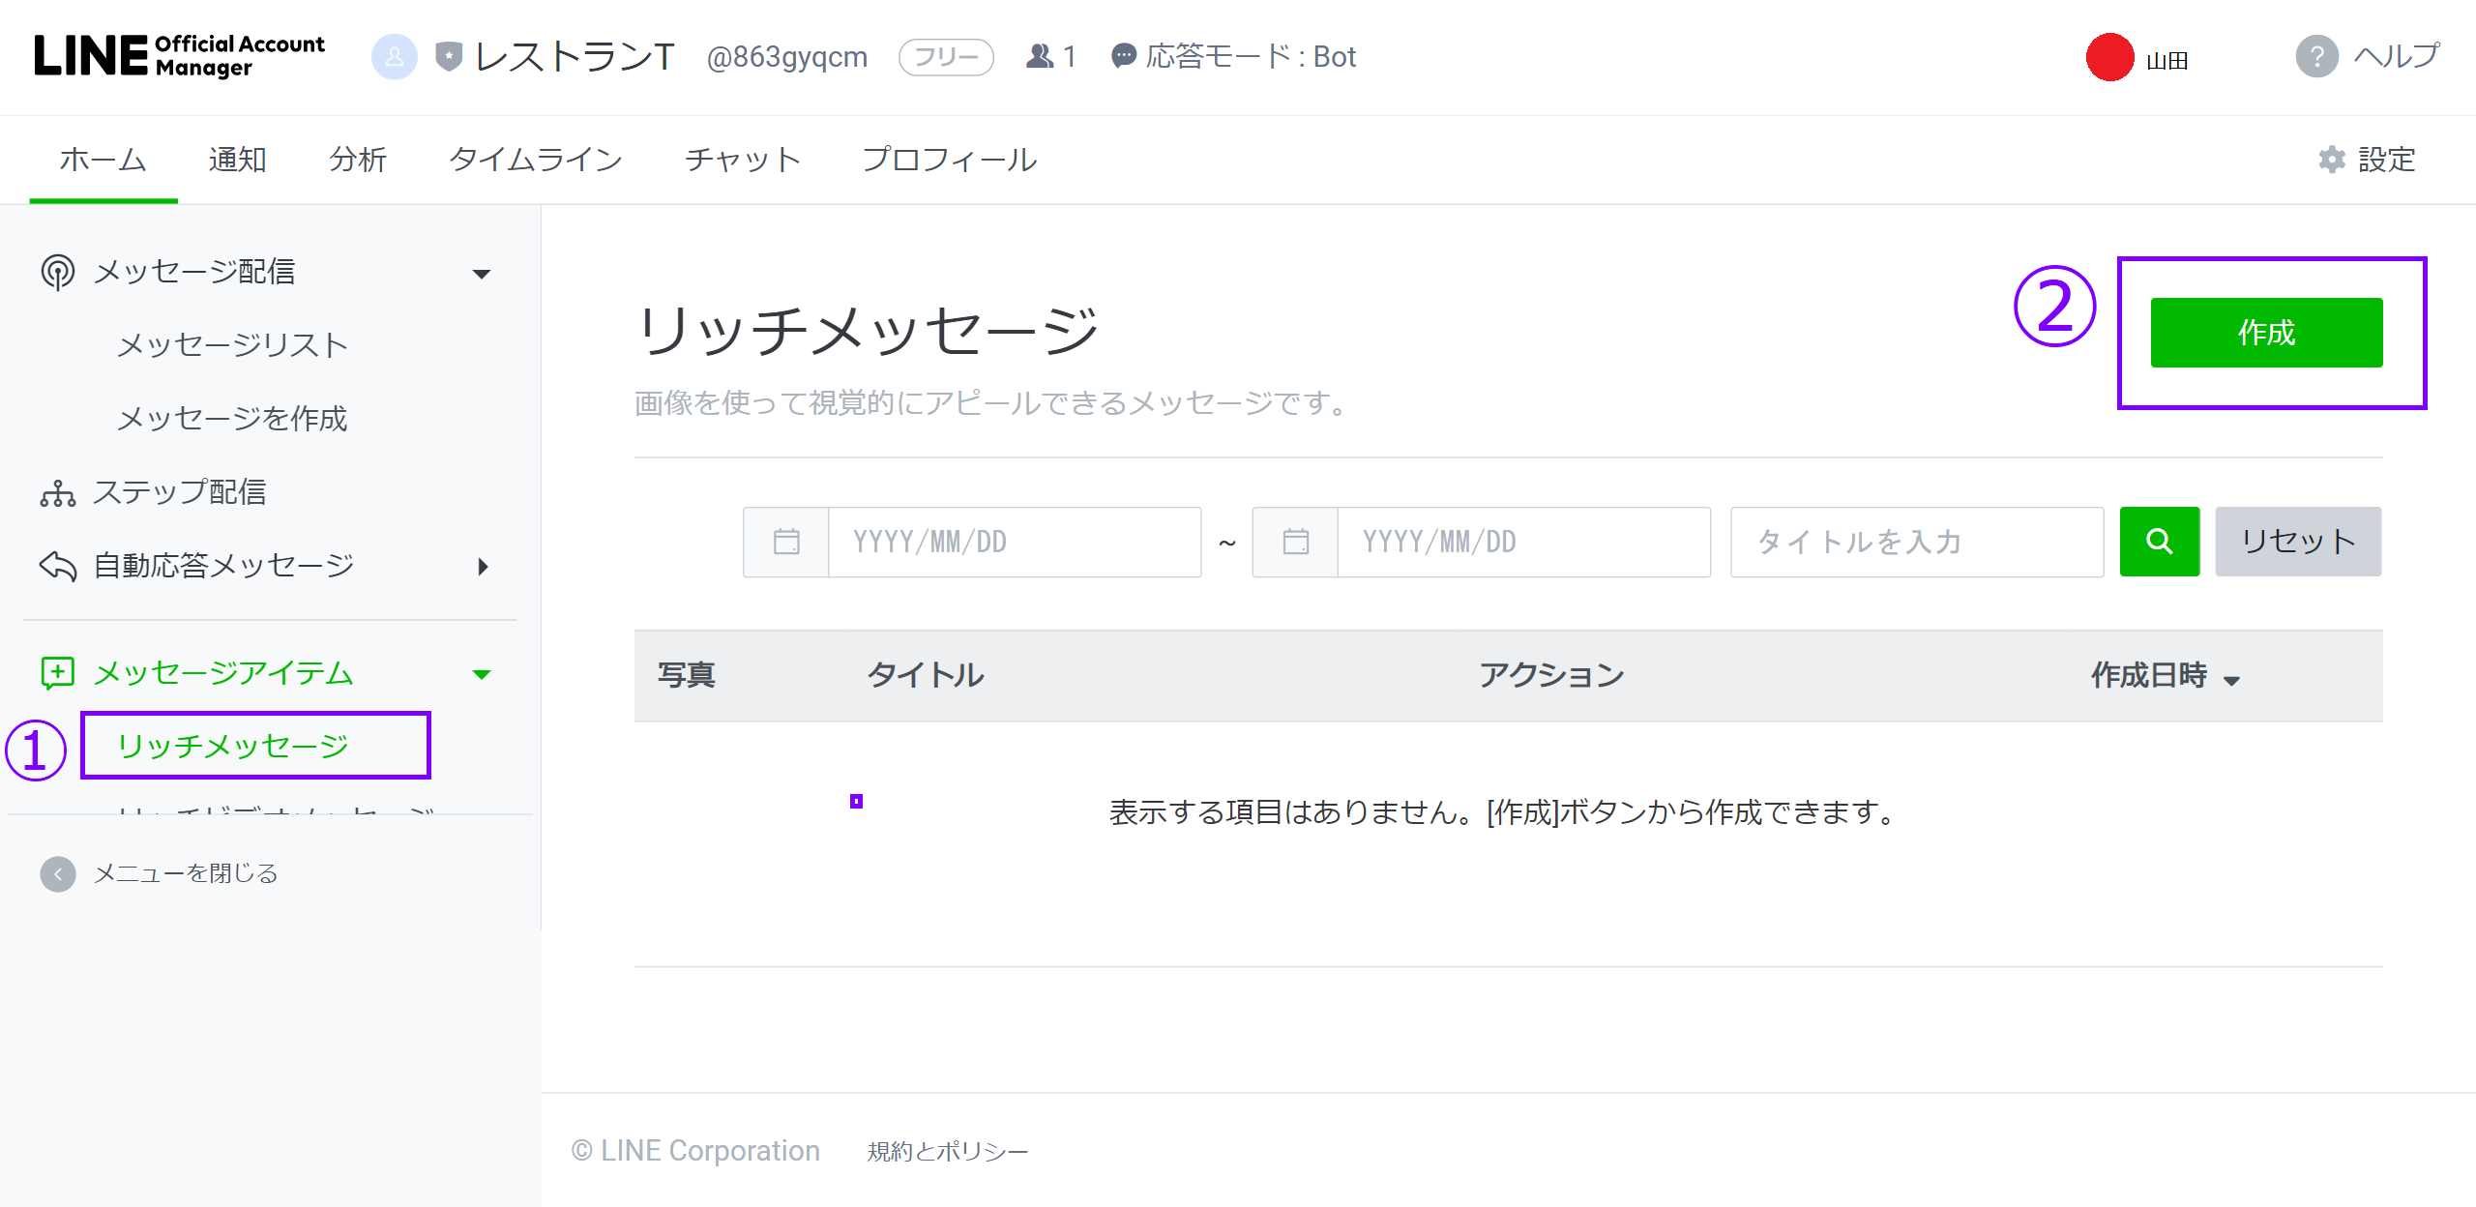Viewport: 2476px width, 1207px height.
Task: Open 規約とポリシー footer link
Action: click(x=948, y=1151)
